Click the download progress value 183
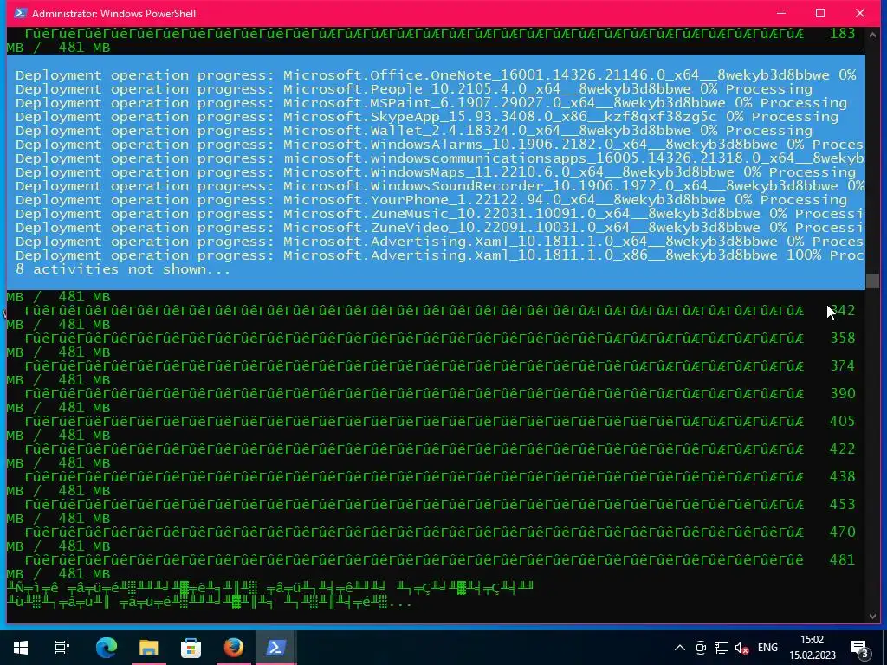 (842, 34)
